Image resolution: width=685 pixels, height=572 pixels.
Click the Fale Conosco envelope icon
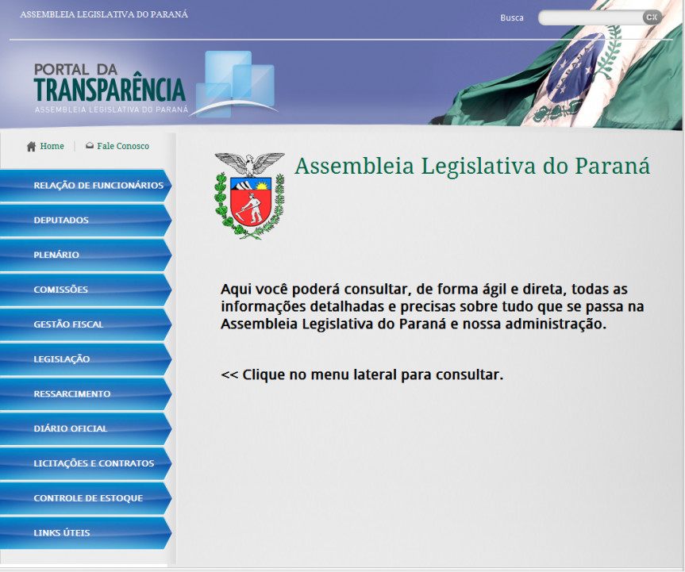90,146
